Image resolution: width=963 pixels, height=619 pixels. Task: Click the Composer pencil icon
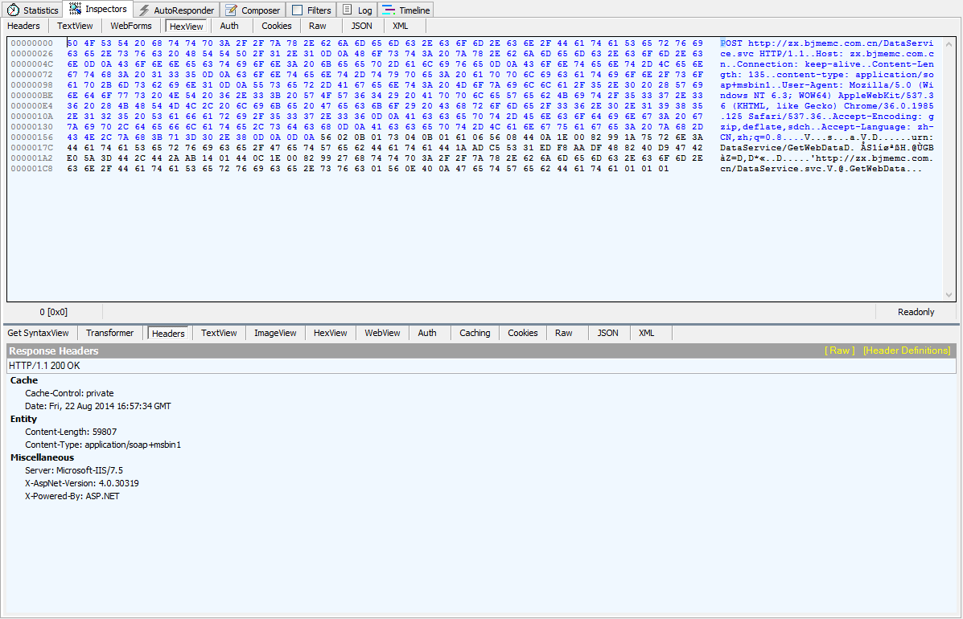pos(232,10)
